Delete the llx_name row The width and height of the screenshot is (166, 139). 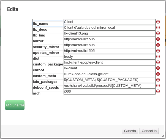coord(158,22)
